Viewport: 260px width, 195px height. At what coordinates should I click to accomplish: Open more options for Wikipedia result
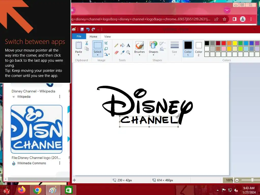pos(60,96)
